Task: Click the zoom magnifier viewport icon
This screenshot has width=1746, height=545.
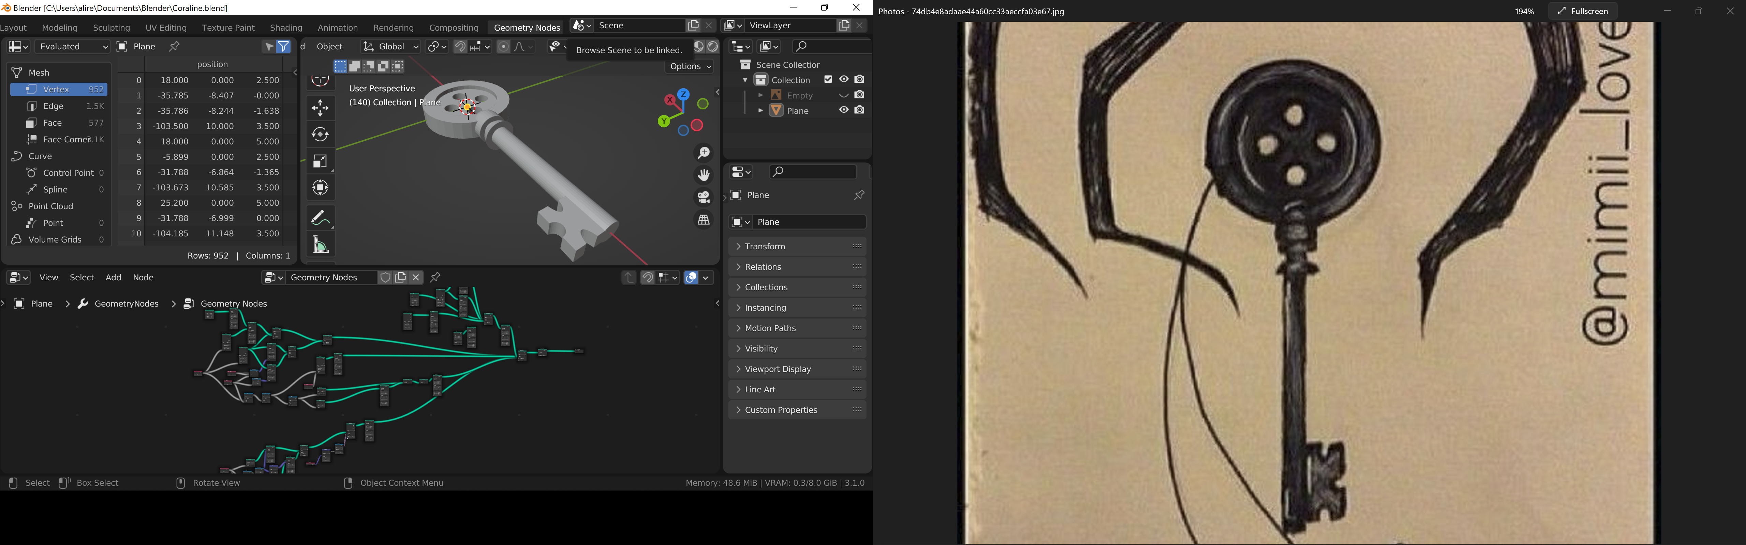Action: pos(704,153)
